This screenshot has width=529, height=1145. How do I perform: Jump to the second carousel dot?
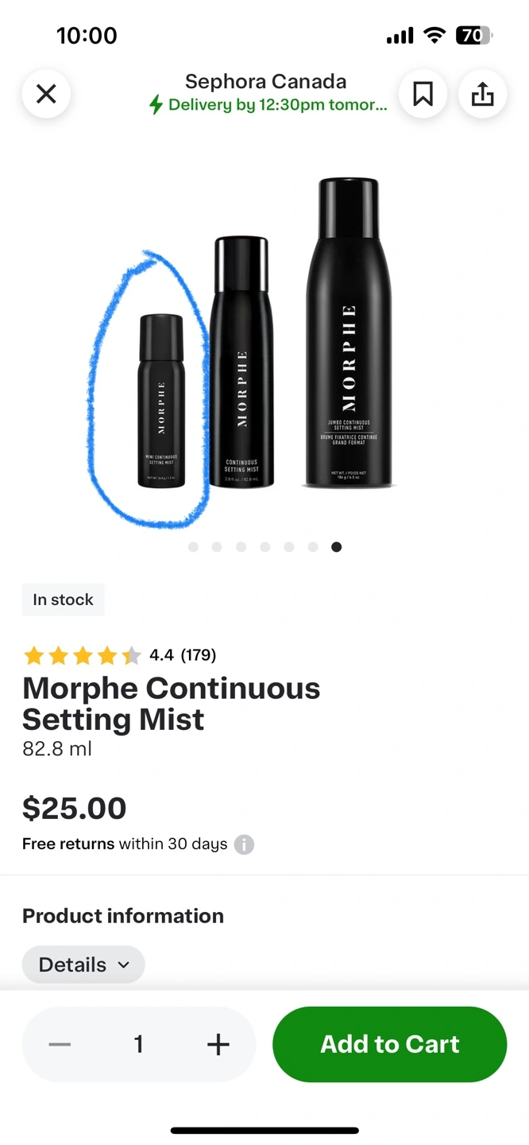[x=217, y=547]
